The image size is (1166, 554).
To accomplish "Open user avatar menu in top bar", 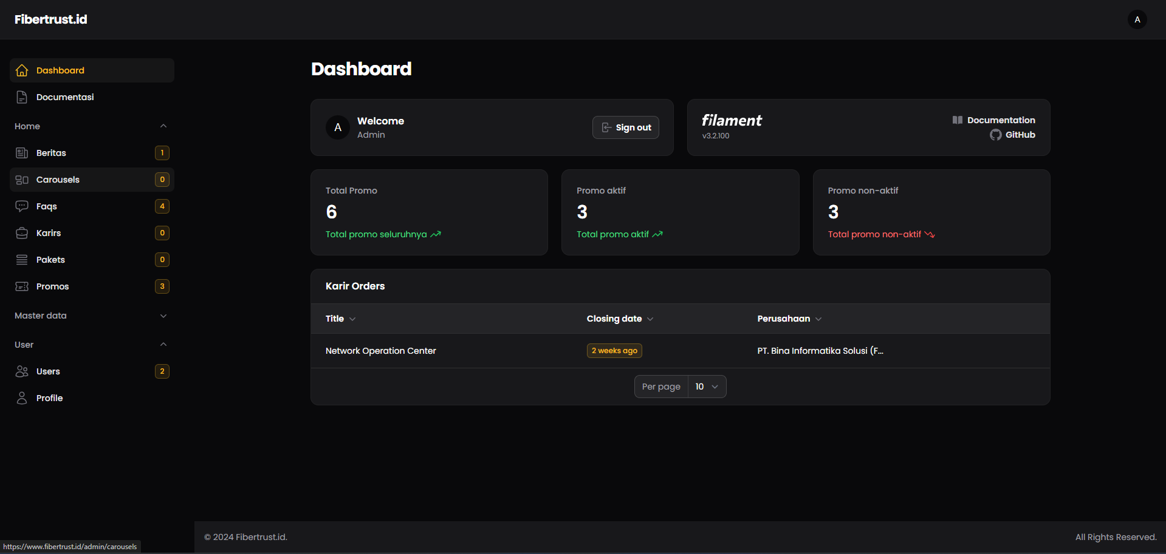I will pyautogui.click(x=1137, y=19).
